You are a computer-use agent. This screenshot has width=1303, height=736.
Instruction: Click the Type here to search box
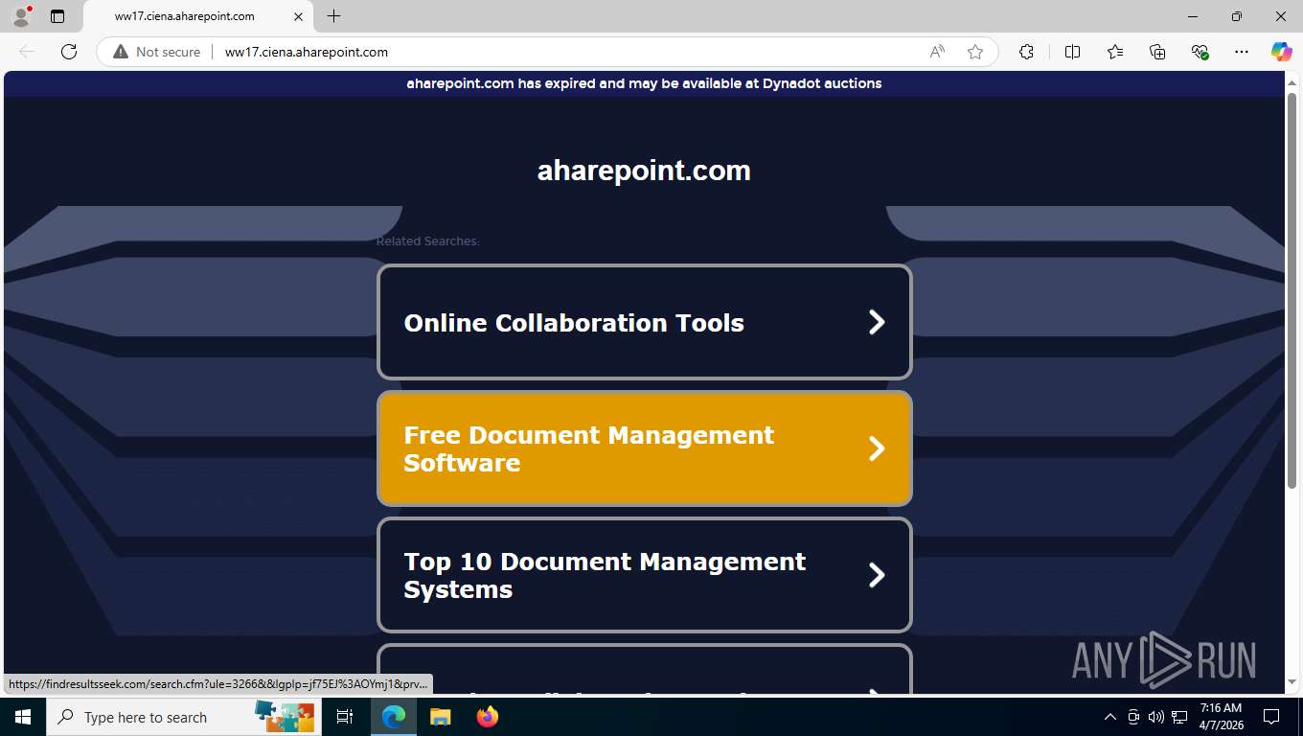pyautogui.click(x=182, y=717)
